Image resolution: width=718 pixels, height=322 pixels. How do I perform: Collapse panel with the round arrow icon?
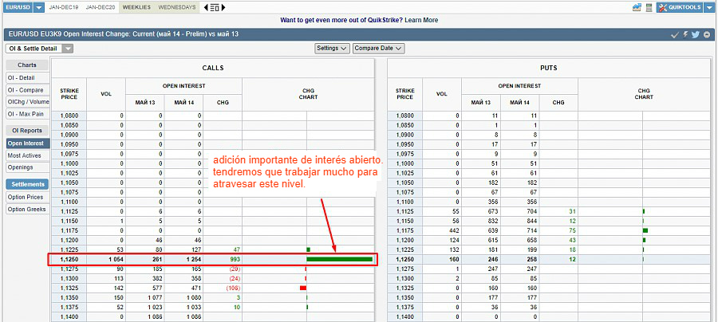coord(707,34)
